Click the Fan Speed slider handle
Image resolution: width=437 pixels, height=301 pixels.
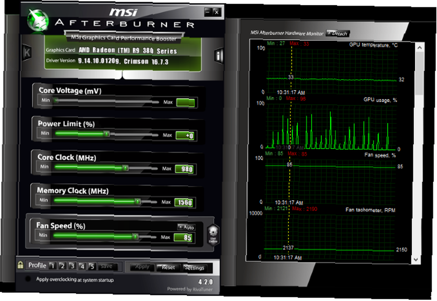click(x=135, y=237)
